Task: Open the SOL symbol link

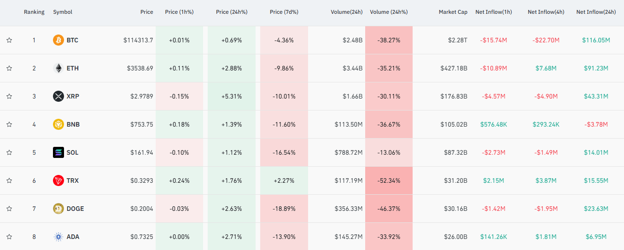Action: [x=72, y=152]
